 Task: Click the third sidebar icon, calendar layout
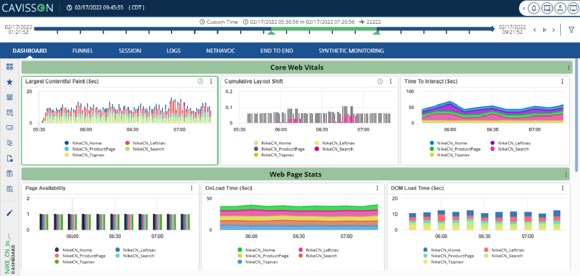[x=10, y=97]
